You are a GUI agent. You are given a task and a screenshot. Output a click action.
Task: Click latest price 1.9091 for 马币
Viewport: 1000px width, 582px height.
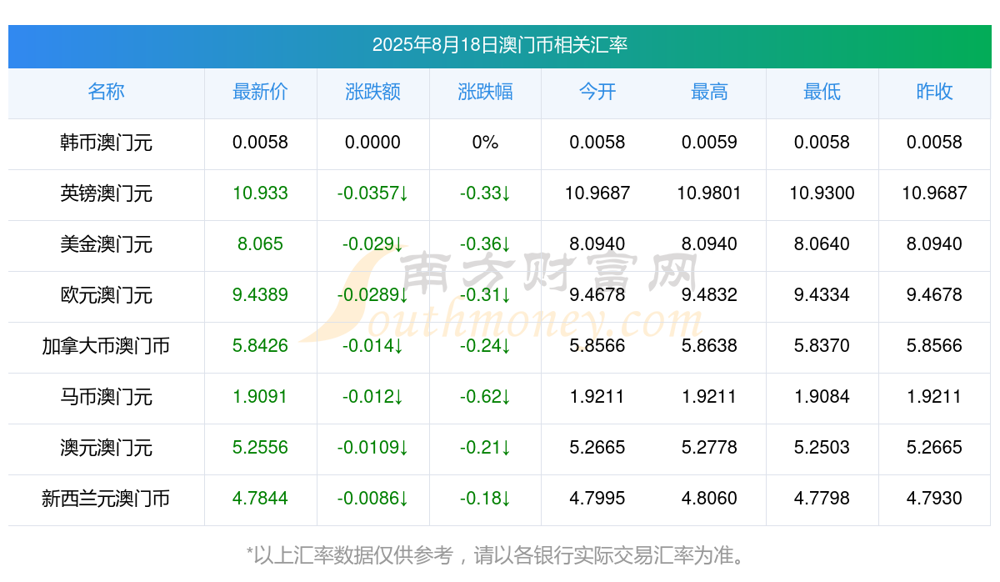[260, 397]
